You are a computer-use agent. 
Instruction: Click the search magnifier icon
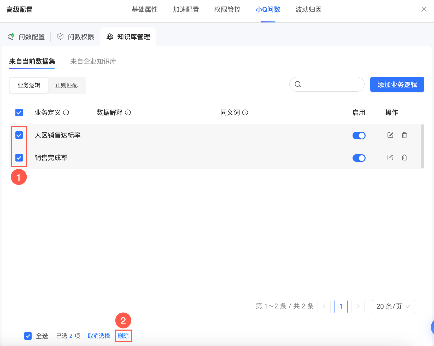298,84
